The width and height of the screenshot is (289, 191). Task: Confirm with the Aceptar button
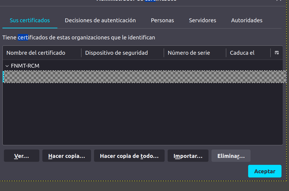[265, 171]
